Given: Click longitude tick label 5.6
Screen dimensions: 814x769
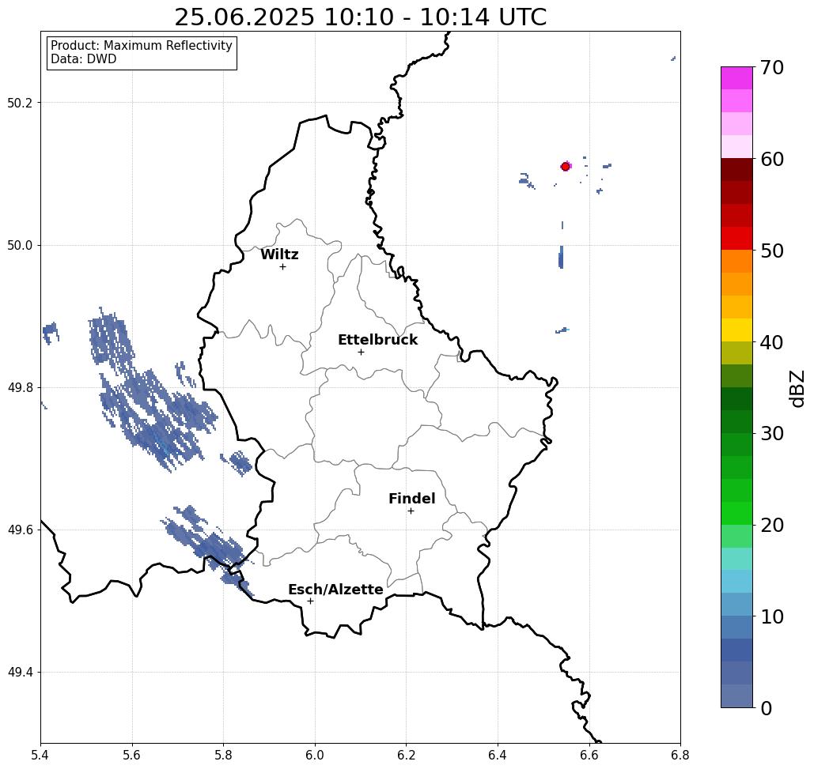Looking at the screenshot, I should coord(132,755).
